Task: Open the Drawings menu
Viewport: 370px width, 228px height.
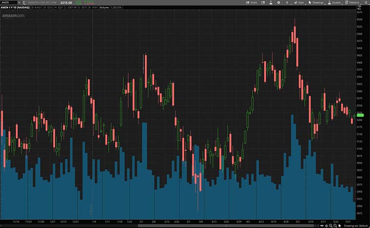Action: click(316, 2)
